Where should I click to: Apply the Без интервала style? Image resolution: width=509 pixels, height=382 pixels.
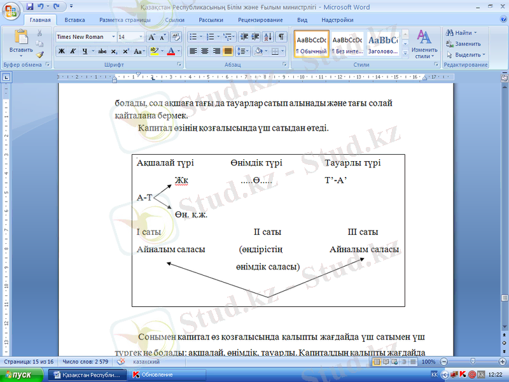click(x=347, y=44)
